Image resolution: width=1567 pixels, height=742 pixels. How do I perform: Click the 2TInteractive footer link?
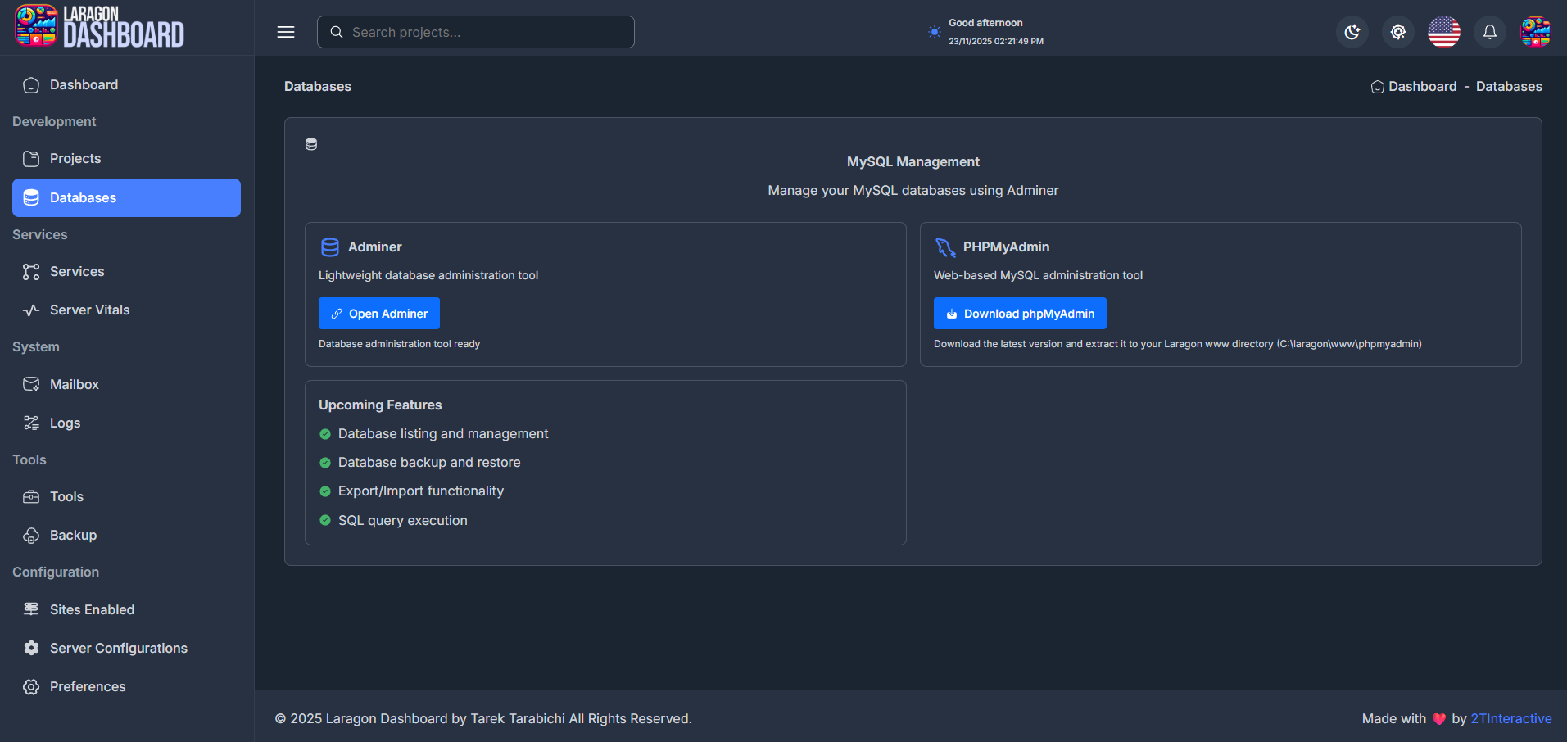coord(1510,718)
